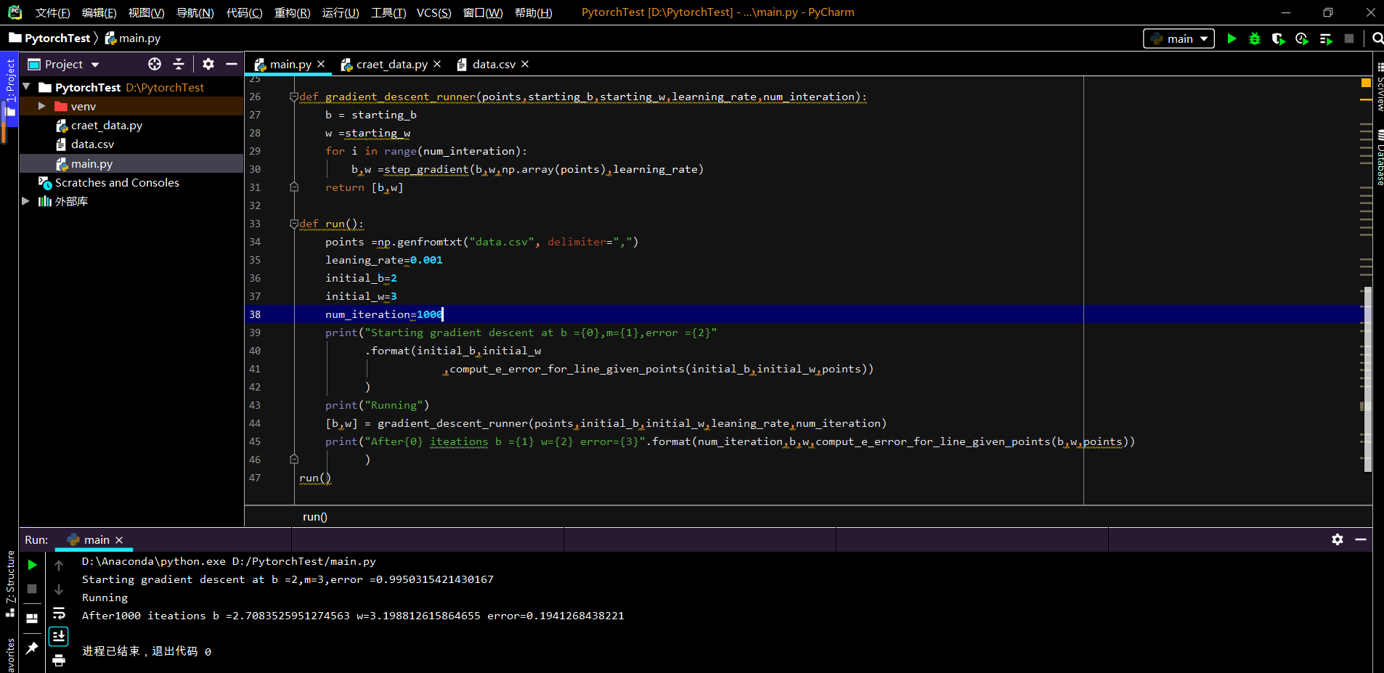Open the 重构(R) menu
Viewport: 1384px width, 673px height.
(293, 12)
